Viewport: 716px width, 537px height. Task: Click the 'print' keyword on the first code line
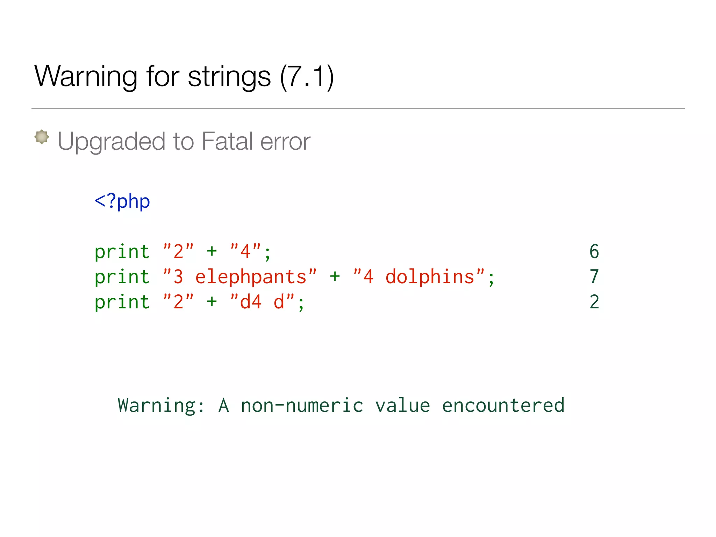(x=122, y=252)
